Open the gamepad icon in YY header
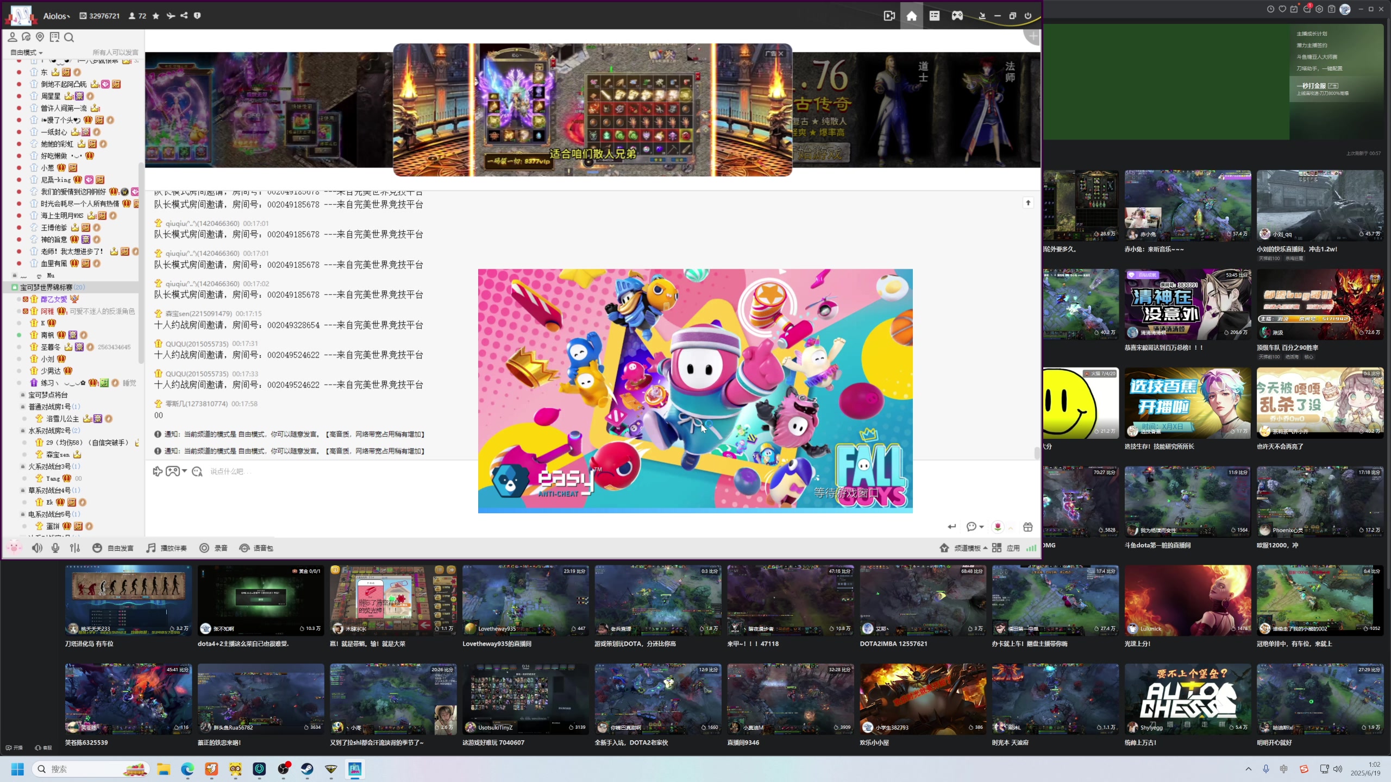 957,16
